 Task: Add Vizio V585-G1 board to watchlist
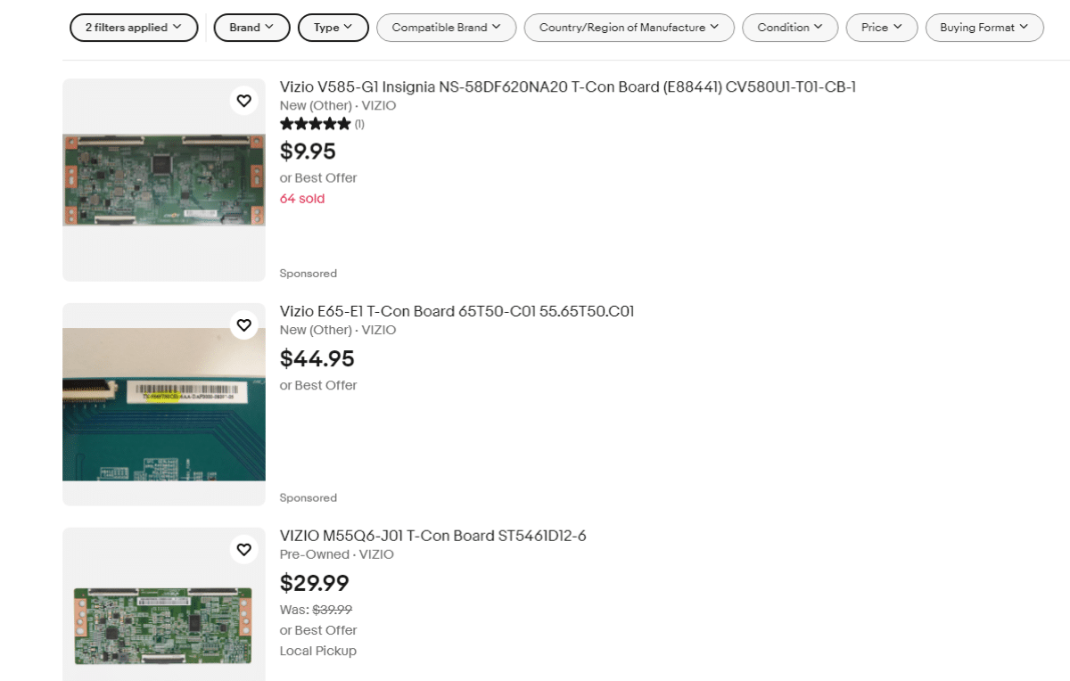tap(243, 100)
